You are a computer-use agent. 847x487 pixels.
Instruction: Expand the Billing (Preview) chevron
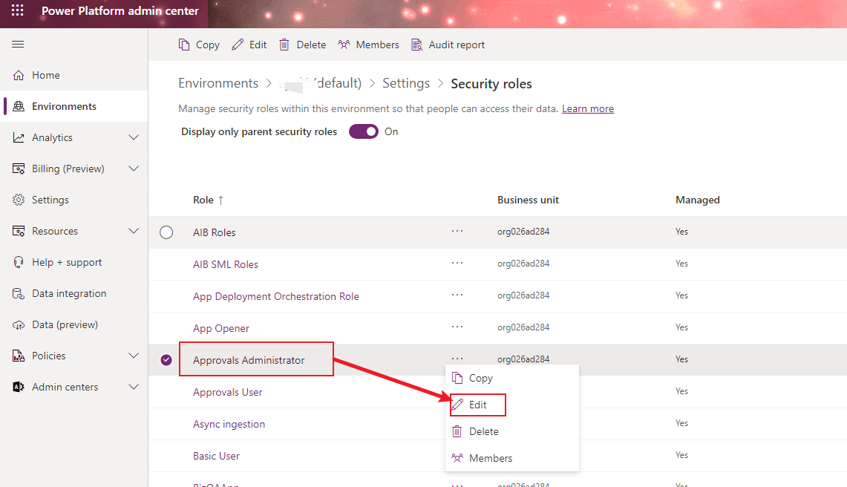[134, 169]
